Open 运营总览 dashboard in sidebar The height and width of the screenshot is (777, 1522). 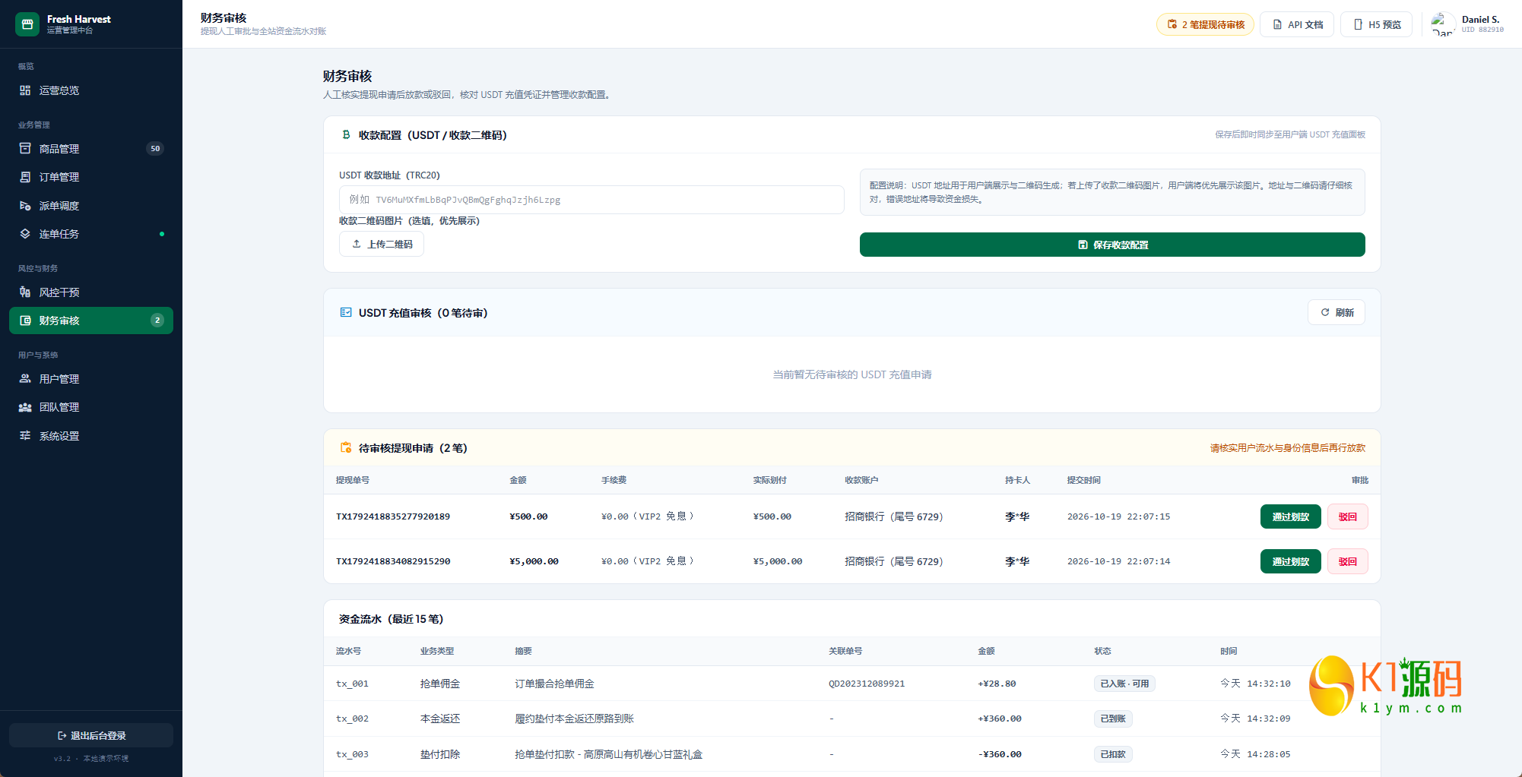[x=91, y=90]
